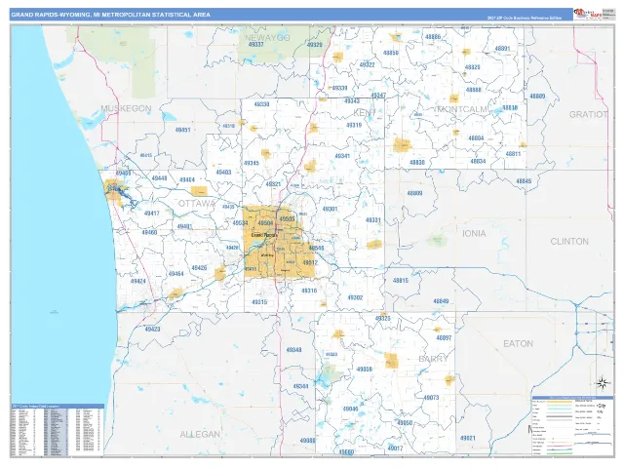
Task: Select ZIP code label 49464
Action: pos(175,274)
